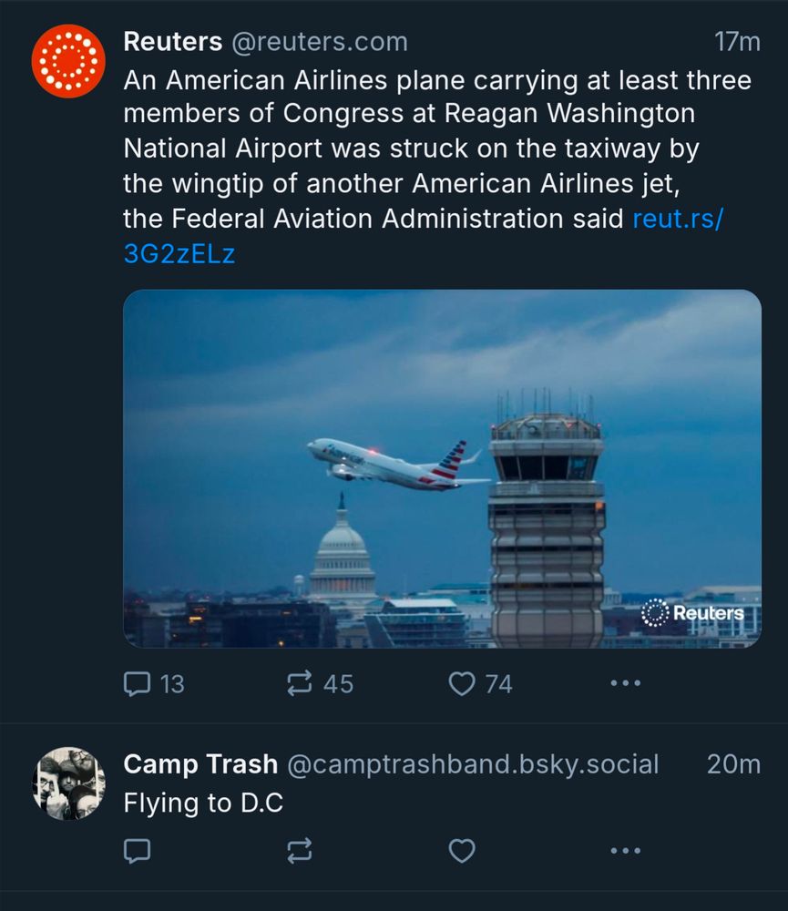View the airplane and Capitol photo
This screenshot has height=911, width=788.
coord(442,468)
